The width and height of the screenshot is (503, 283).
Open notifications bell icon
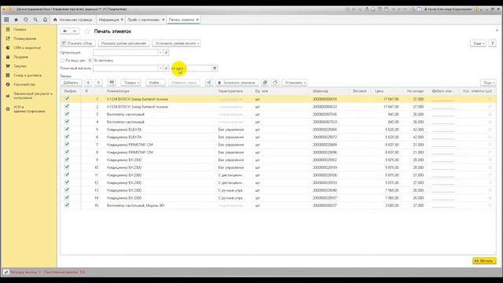click(x=45, y=20)
